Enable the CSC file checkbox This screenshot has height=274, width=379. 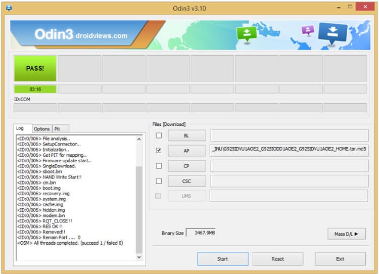tap(159, 181)
